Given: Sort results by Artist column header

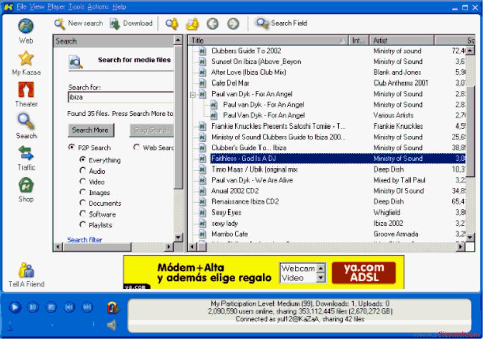Looking at the screenshot, I should click(401, 40).
